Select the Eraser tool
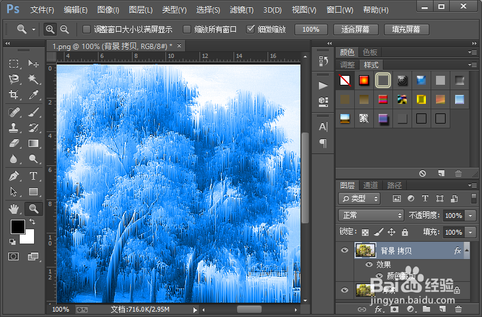 click(14, 143)
